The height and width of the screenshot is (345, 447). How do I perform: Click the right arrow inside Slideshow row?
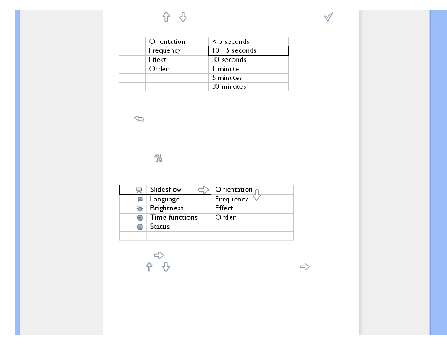tap(203, 190)
